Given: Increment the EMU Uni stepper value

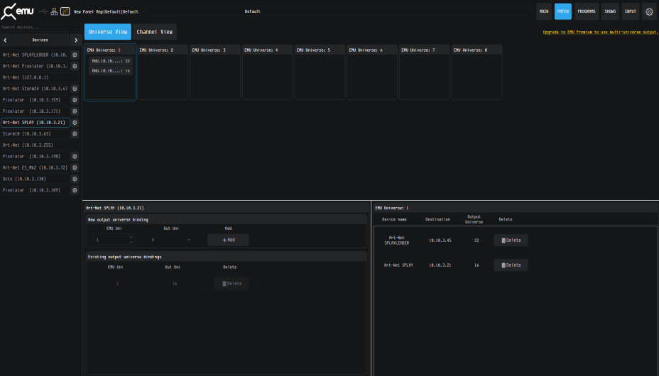Looking at the screenshot, I should [131, 237].
